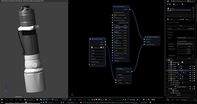
Task: Open the Search menu in outliner header
Action: 178,100
